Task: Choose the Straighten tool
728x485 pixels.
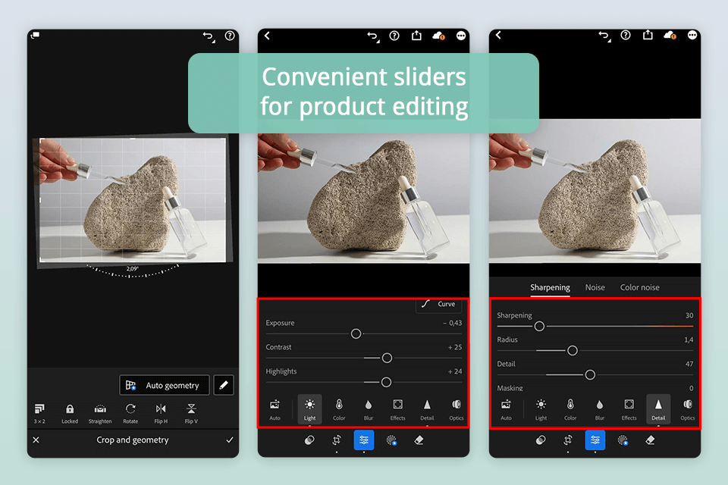Action: [100, 413]
